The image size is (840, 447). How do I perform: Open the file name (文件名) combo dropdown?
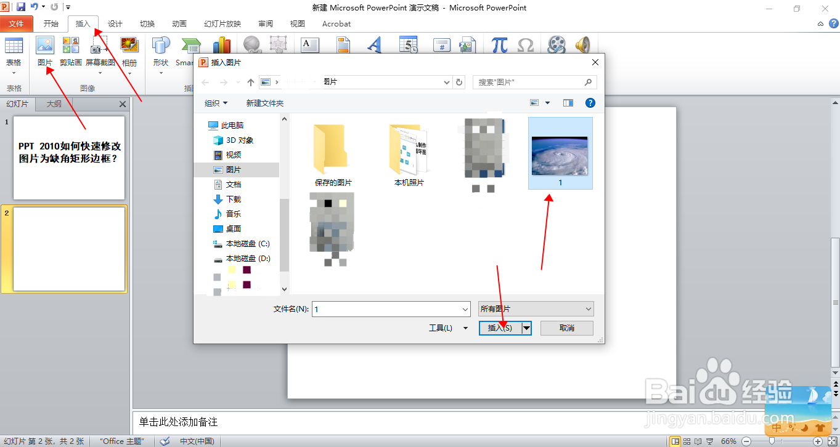point(465,309)
